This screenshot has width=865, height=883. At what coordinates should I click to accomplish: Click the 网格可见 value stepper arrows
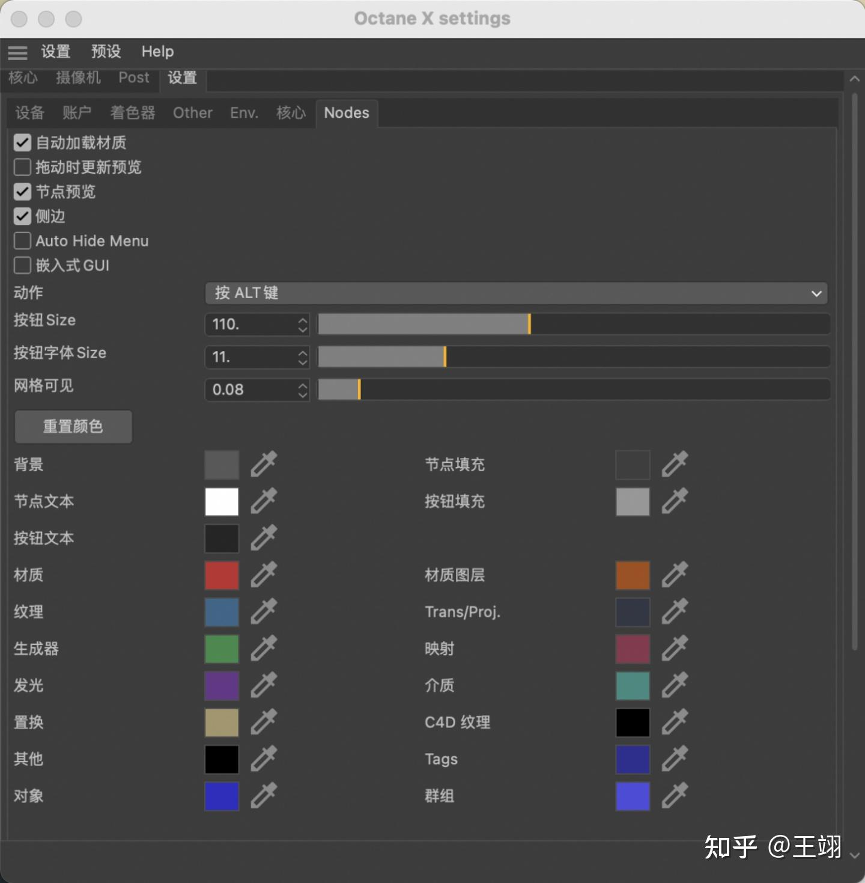pos(302,390)
